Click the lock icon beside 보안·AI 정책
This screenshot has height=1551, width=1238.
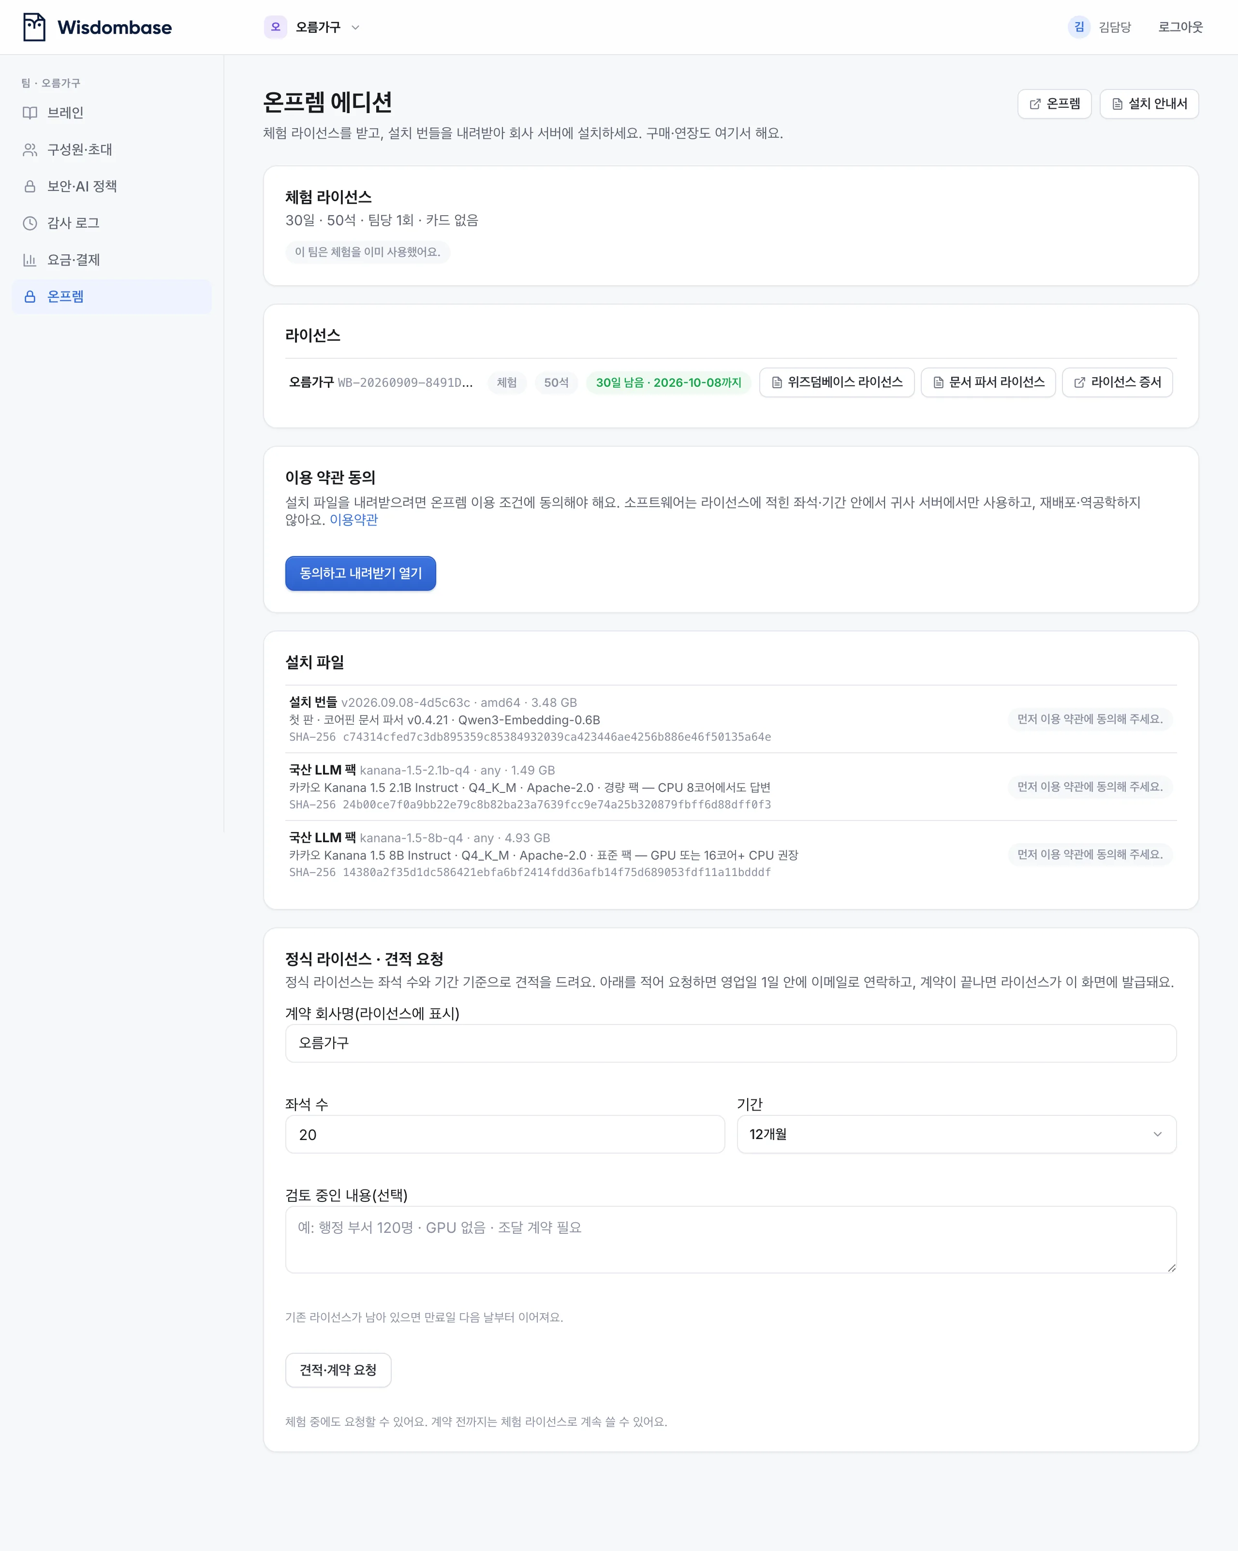point(29,186)
